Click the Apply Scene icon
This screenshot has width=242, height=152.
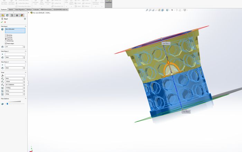click(x=180, y=10)
